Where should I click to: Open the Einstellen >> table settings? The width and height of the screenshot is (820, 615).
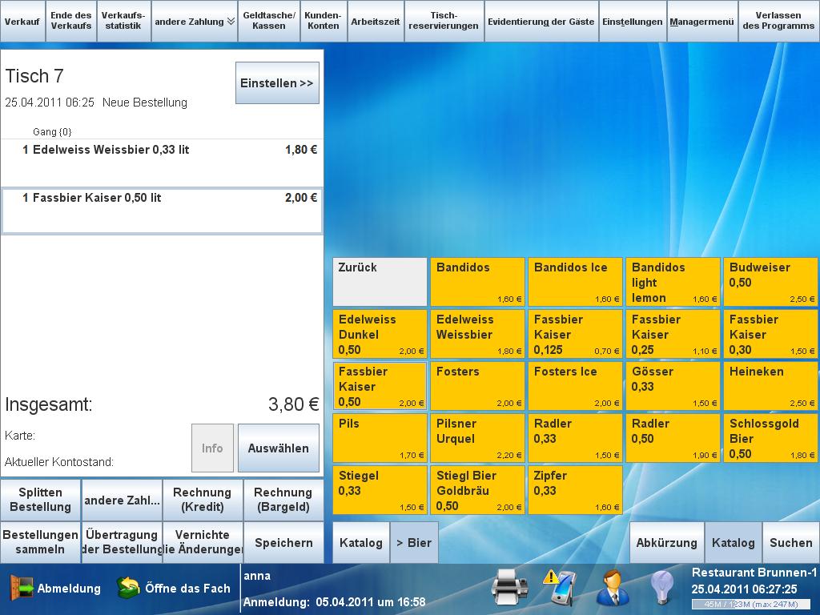277,83
